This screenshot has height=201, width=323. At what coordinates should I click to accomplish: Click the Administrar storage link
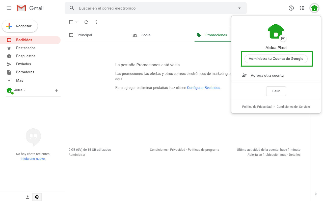coord(77,155)
